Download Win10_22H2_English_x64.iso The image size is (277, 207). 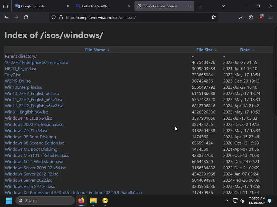32,94
